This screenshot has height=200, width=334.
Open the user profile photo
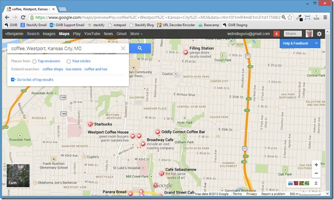pyautogui.click(x=309, y=33)
